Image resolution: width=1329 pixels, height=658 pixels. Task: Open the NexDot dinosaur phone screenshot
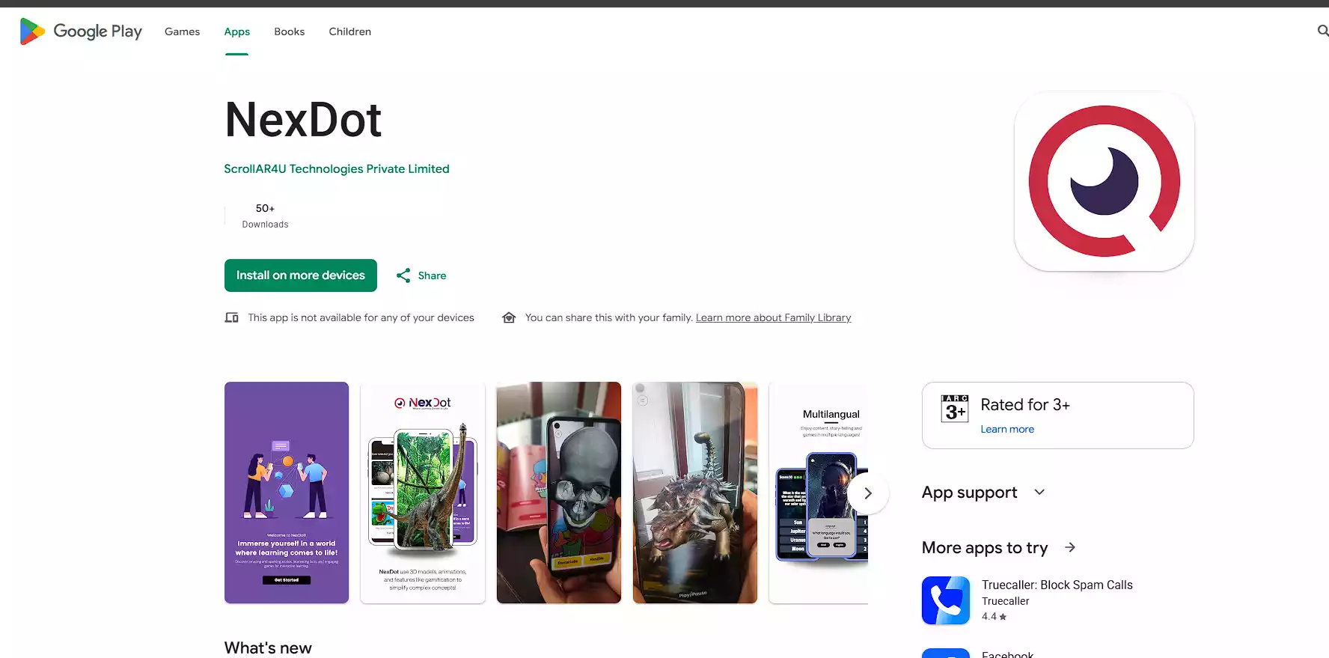(x=423, y=493)
